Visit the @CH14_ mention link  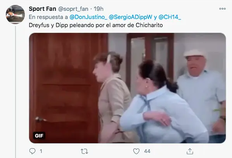tap(170, 17)
